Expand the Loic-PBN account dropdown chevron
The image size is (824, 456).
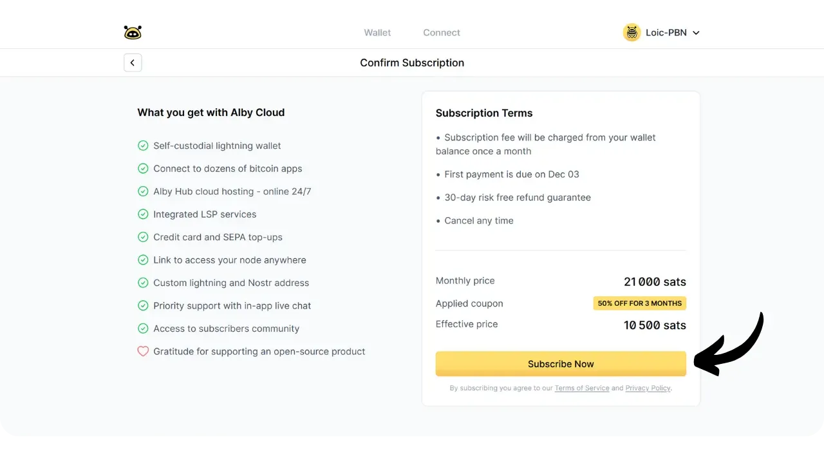coord(696,33)
